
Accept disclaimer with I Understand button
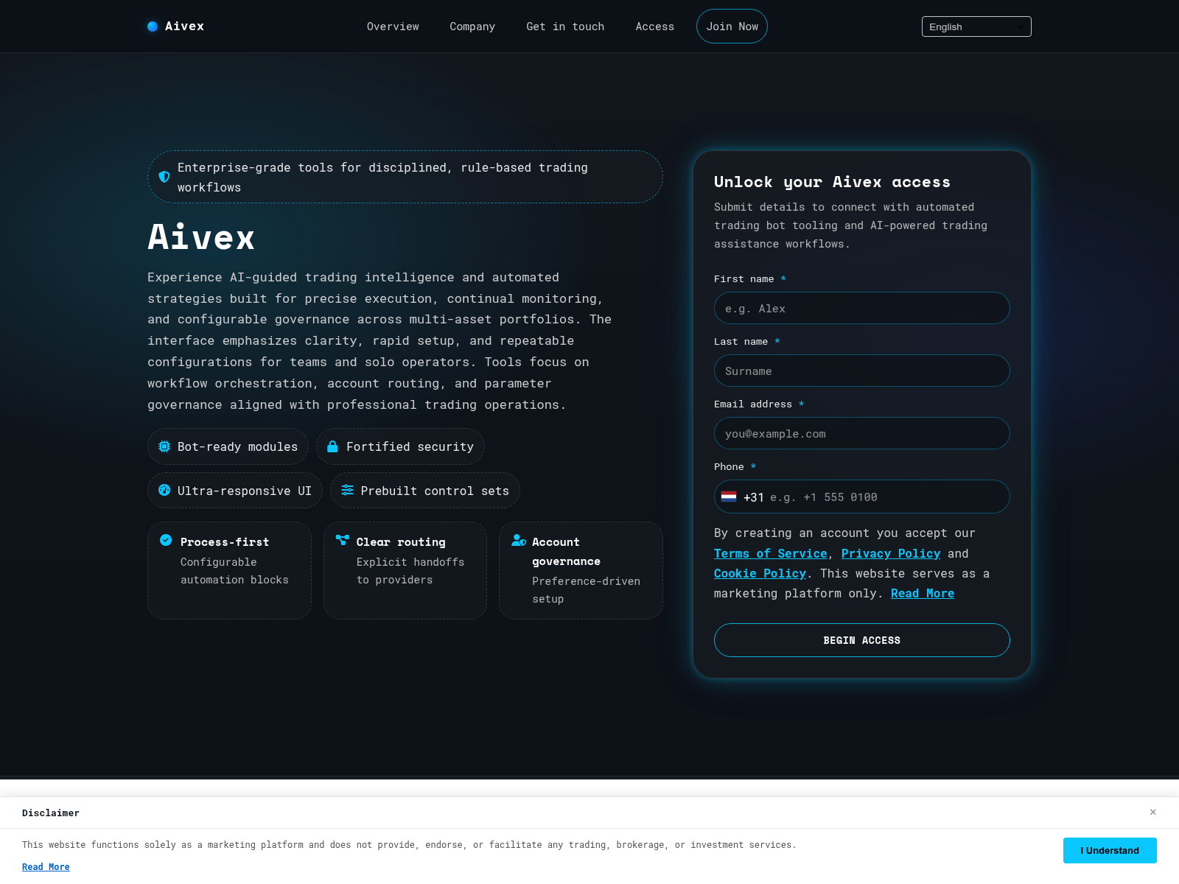1110,850
